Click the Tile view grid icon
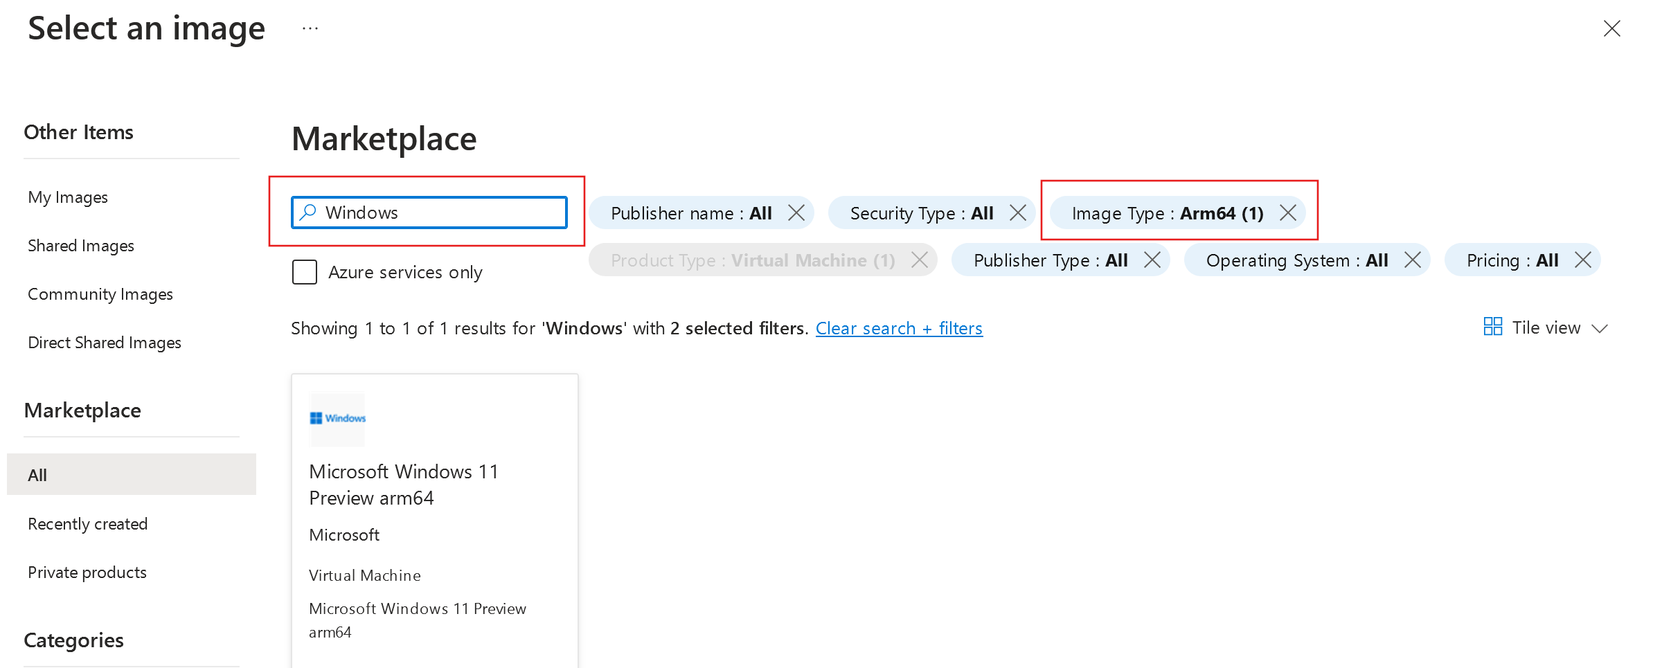 click(1493, 327)
